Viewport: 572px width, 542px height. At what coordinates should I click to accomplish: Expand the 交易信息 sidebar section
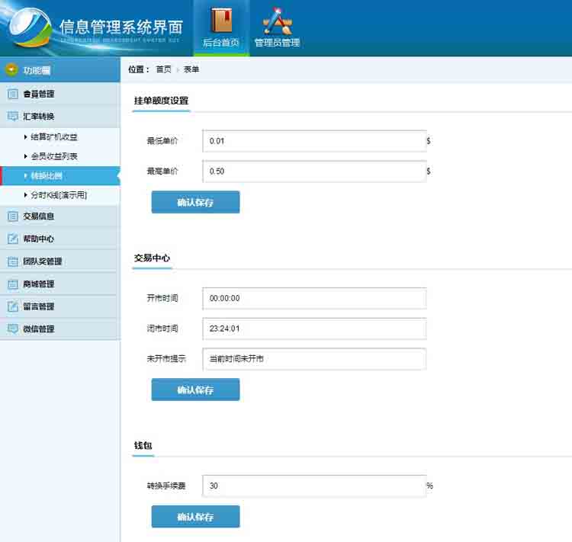pyautogui.click(x=39, y=216)
